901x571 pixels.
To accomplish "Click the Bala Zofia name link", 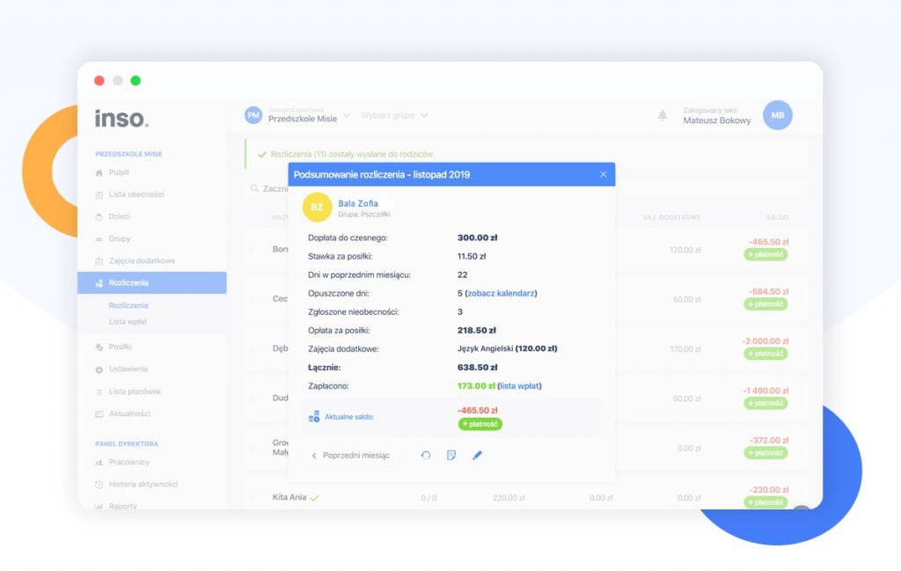I will pos(358,203).
